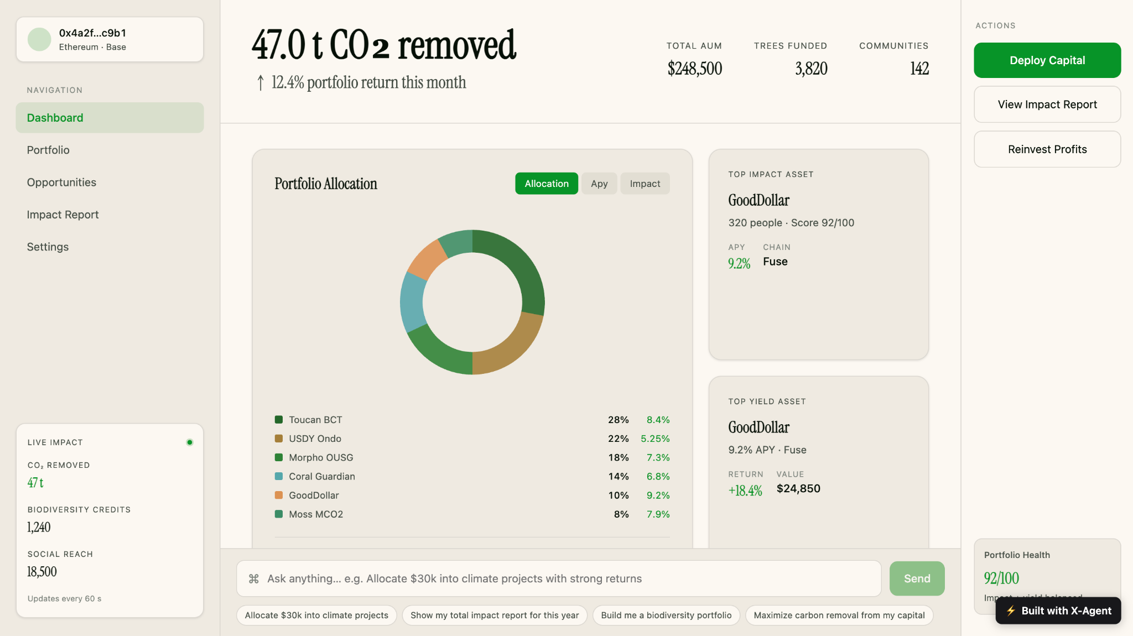Switch chart to Impact tab
The width and height of the screenshot is (1133, 636).
(645, 184)
